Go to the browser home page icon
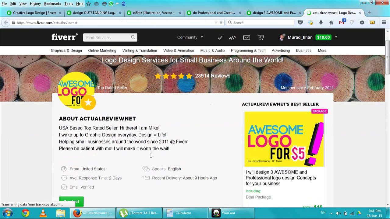Image resolution: width=390 pixels, height=219 pixels. (331, 23)
